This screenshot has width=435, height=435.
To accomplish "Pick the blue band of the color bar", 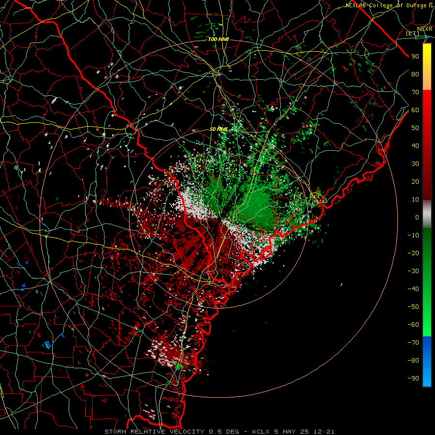I will (427, 362).
